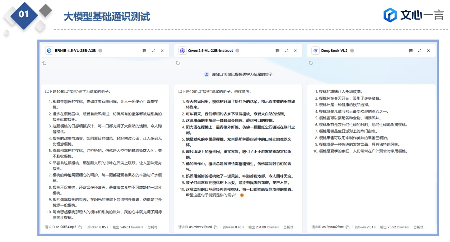450x242 pixels.
Task: Click swap model icon in ERNIE panel
Action: 153,51
